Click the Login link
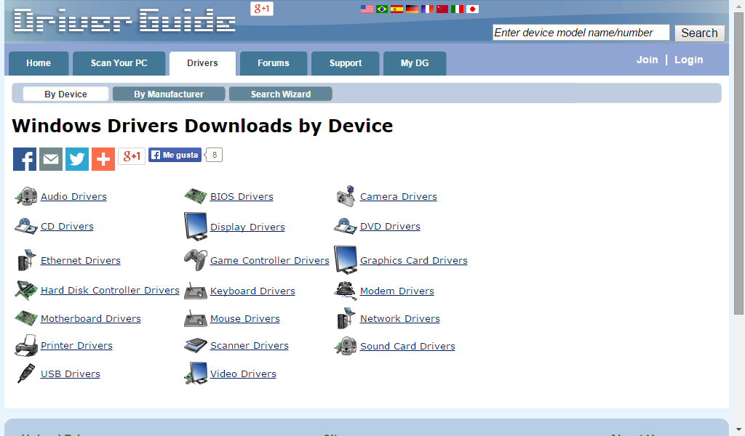This screenshot has height=436, width=745. (688, 60)
